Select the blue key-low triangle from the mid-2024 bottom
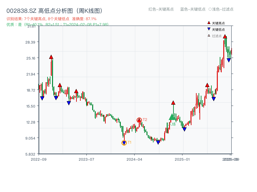The image size is (257, 192). pos(158,142)
